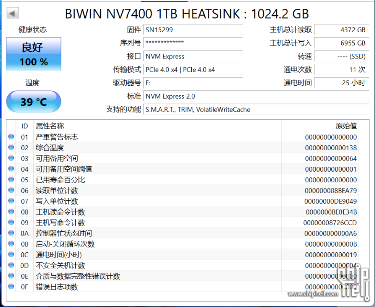Select the status orb for 主机写命令计数
375x307 pixels.
tap(11, 223)
